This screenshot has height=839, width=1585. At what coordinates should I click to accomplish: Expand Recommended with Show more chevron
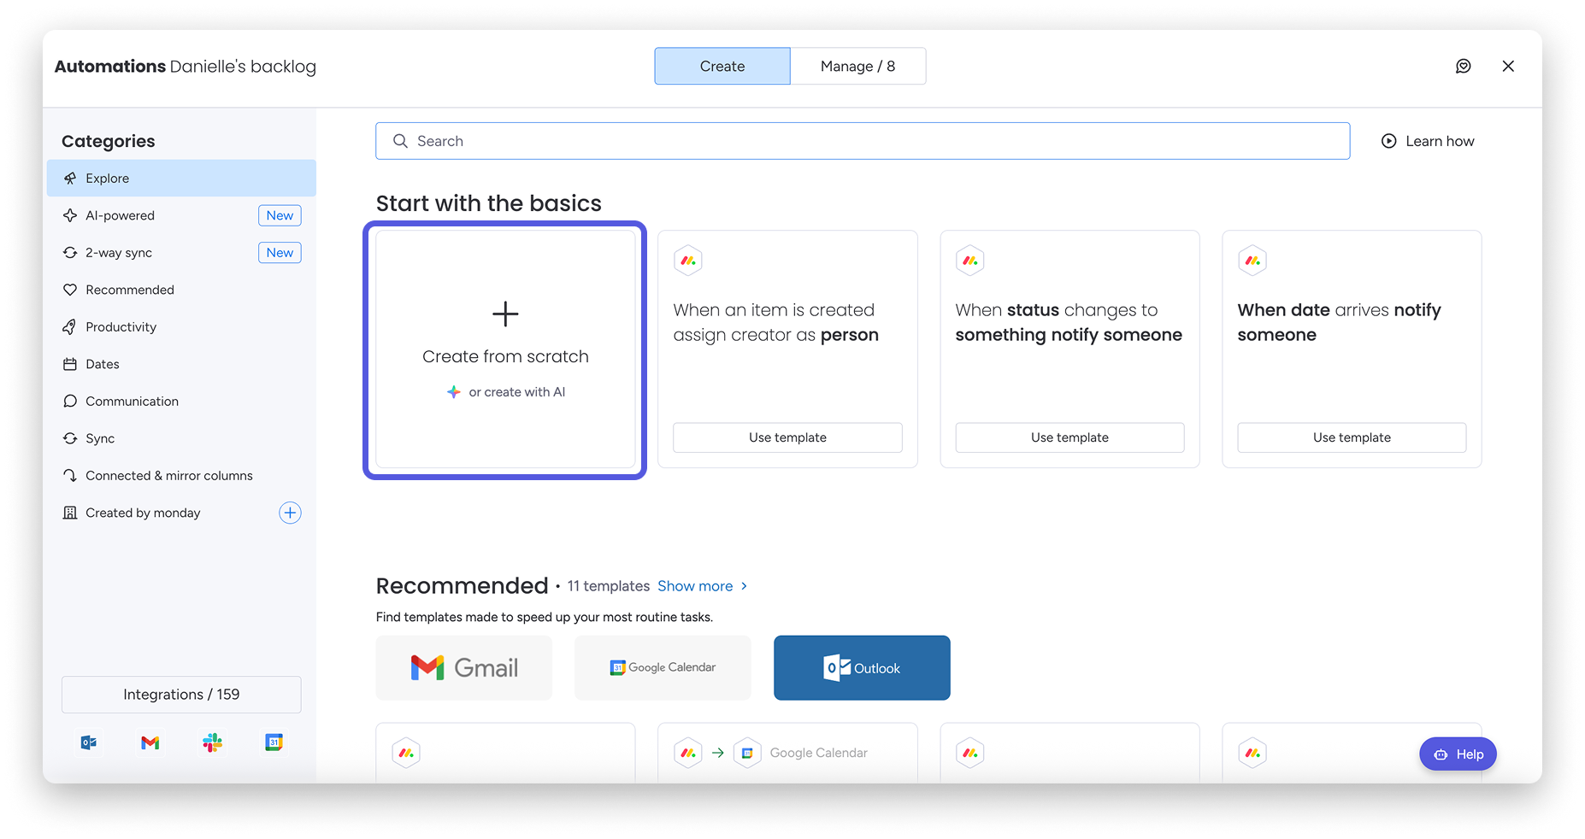pyautogui.click(x=744, y=586)
